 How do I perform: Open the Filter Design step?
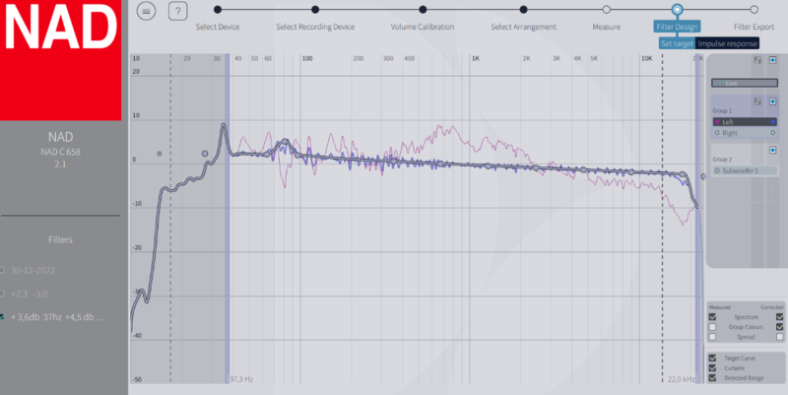[x=677, y=27]
